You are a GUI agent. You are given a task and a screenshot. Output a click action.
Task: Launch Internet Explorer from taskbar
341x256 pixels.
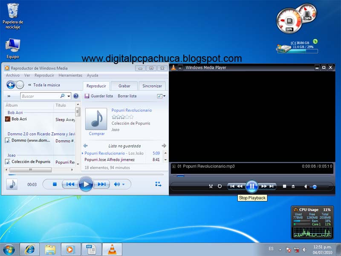(x=29, y=250)
